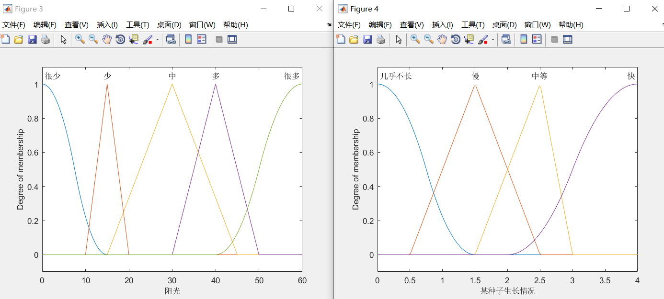Viewport: 664px width, 299px height.
Task: Click the 阳光 x-axis label
Action: coord(172,291)
